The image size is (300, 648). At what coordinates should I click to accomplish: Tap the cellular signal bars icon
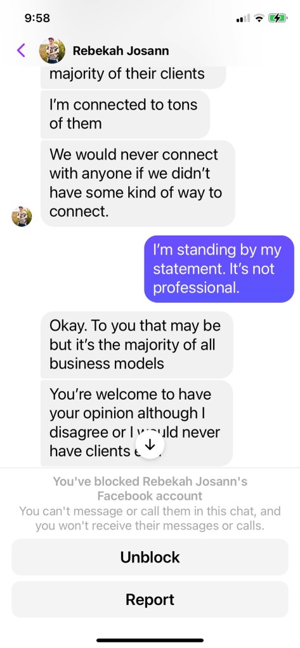pos(243,18)
